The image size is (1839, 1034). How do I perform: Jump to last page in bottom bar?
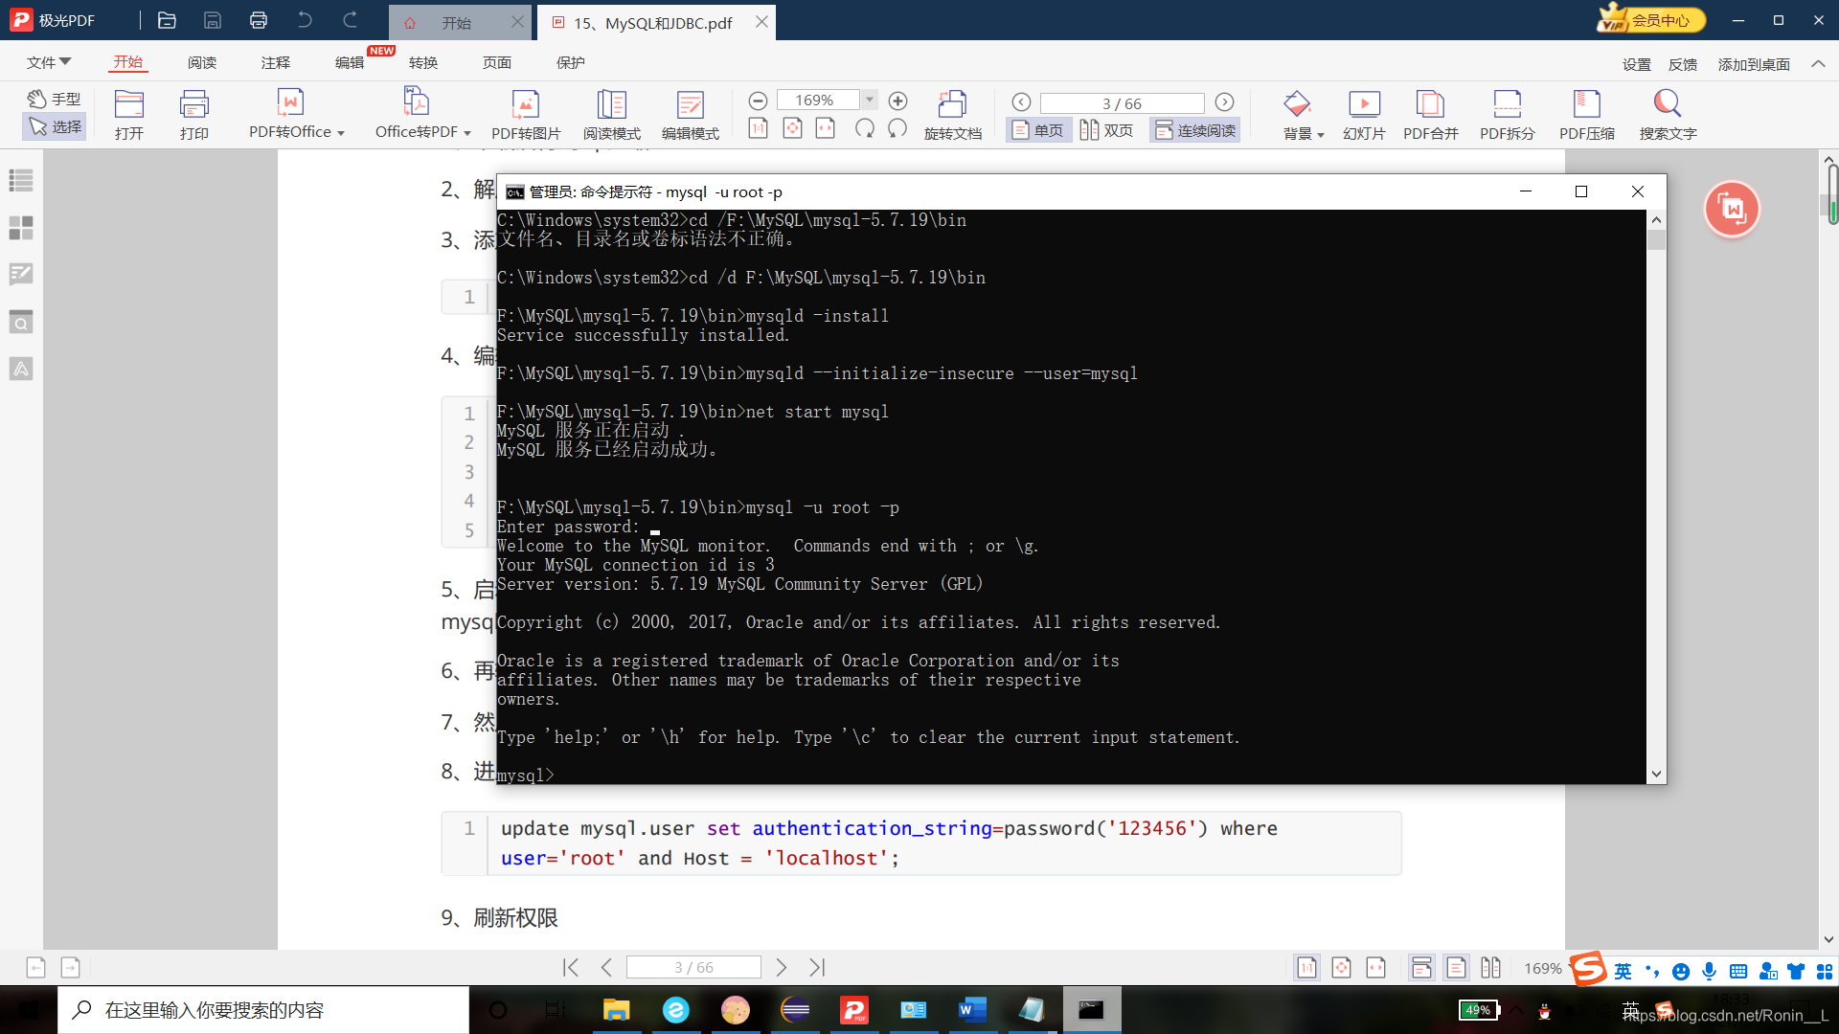click(817, 968)
